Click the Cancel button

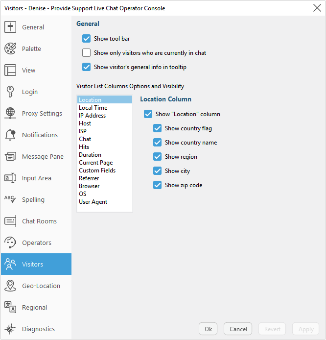coord(238,329)
